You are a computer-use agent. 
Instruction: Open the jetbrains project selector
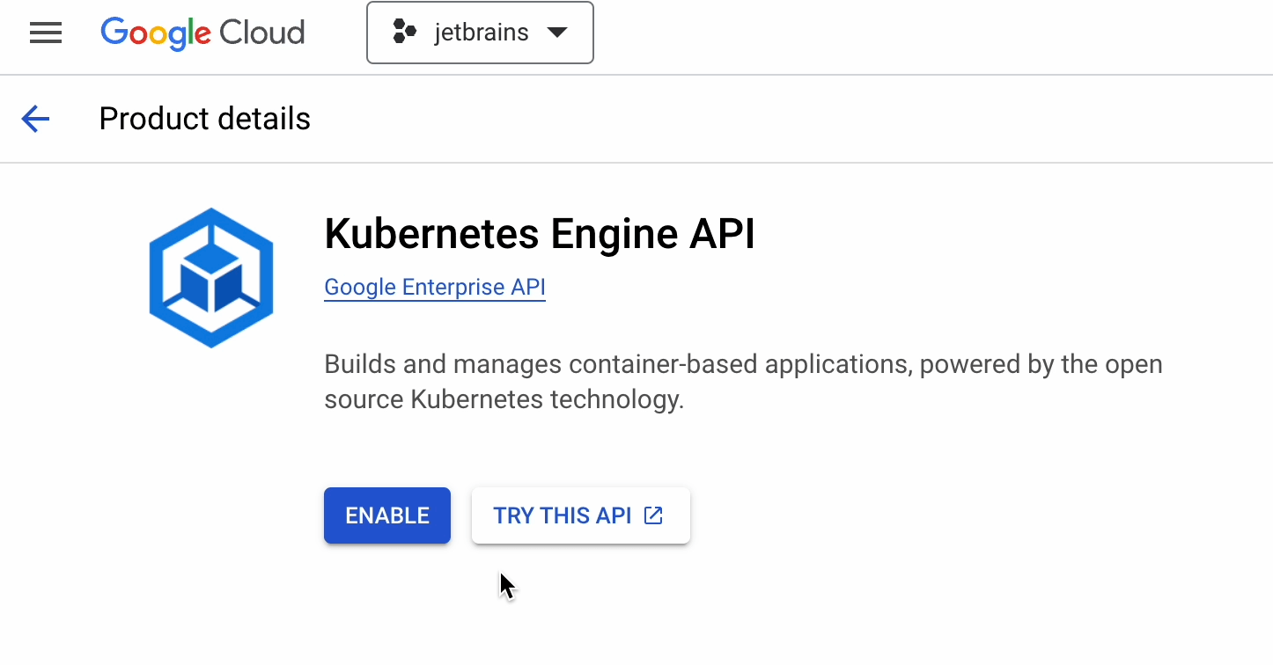[x=480, y=33]
